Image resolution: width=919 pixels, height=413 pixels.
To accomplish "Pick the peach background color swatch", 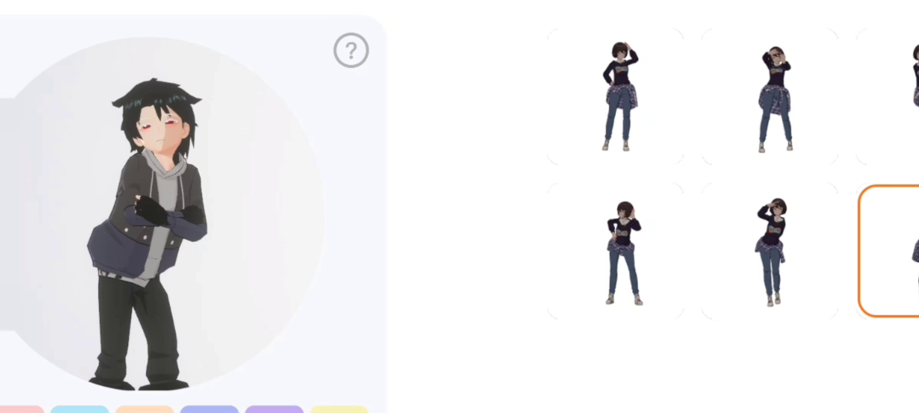I will tap(145, 409).
